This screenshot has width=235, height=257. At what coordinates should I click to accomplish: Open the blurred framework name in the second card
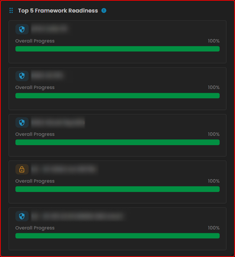pos(47,76)
